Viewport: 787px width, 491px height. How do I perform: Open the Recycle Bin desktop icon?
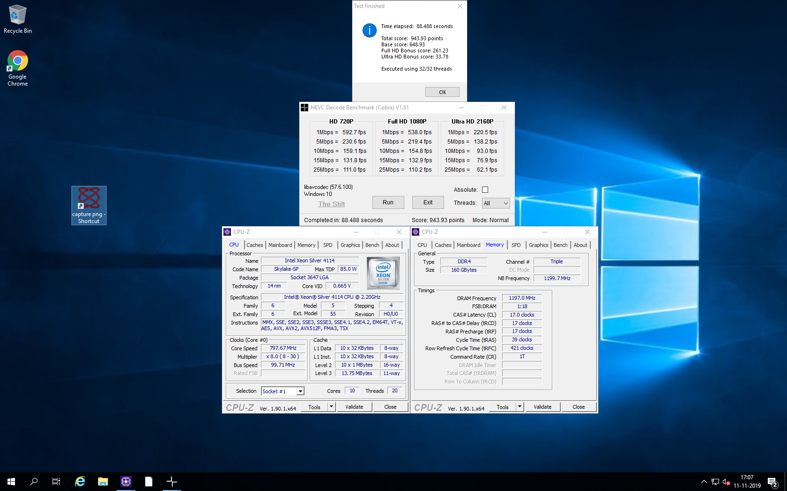tap(17, 19)
